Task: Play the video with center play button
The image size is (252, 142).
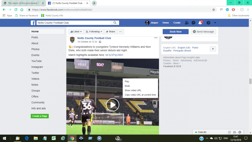Action: (112, 105)
